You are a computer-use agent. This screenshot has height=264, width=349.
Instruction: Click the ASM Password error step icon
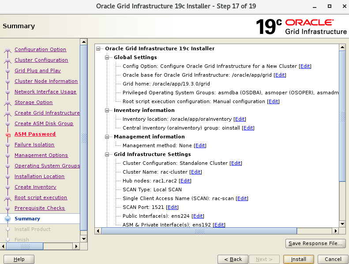(8, 134)
